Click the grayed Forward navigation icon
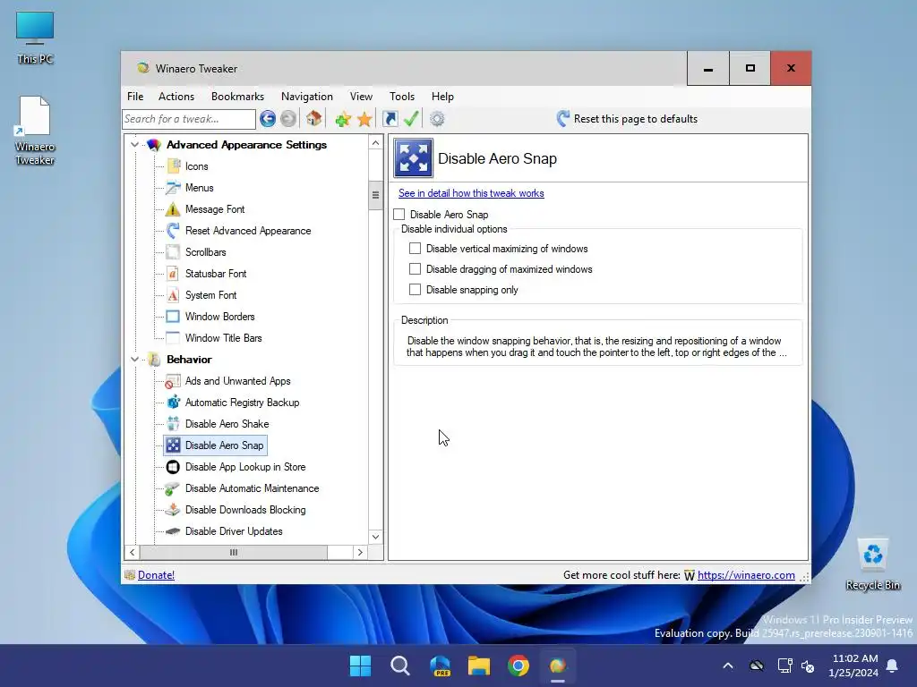Screen dimensions: 917x687 [x=287, y=119]
